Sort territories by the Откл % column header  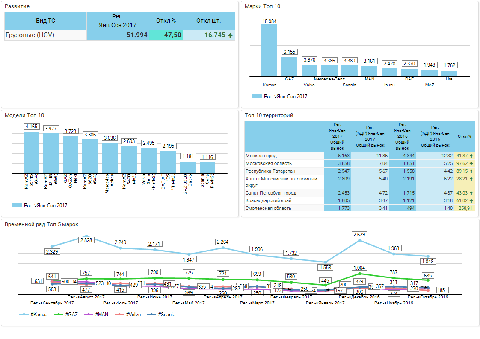point(464,136)
